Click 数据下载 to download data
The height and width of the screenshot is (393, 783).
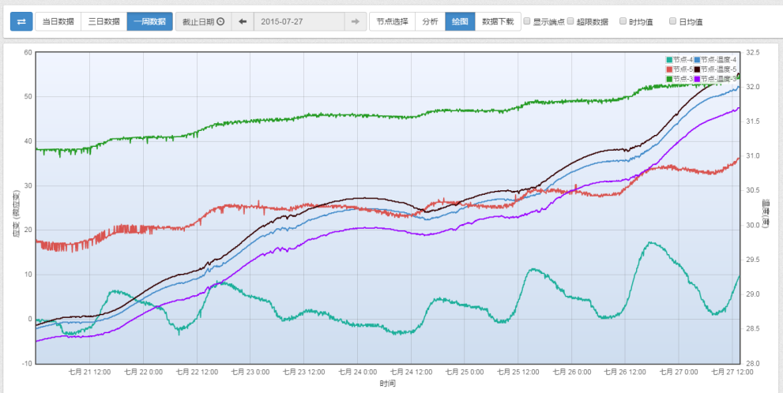pyautogui.click(x=498, y=21)
